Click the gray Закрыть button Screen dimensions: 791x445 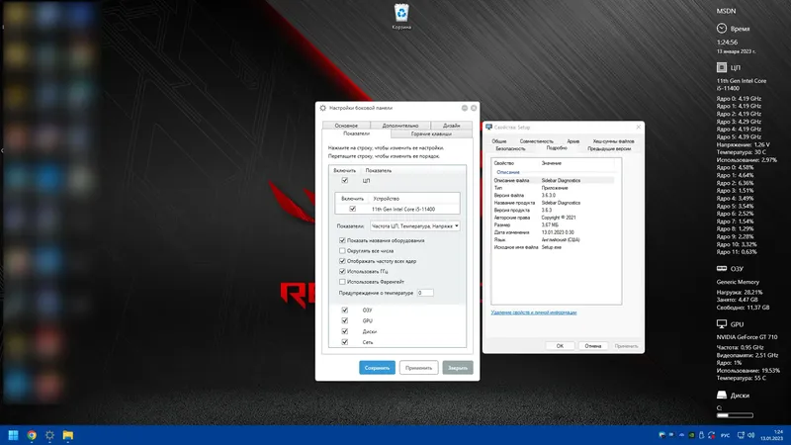coord(458,368)
